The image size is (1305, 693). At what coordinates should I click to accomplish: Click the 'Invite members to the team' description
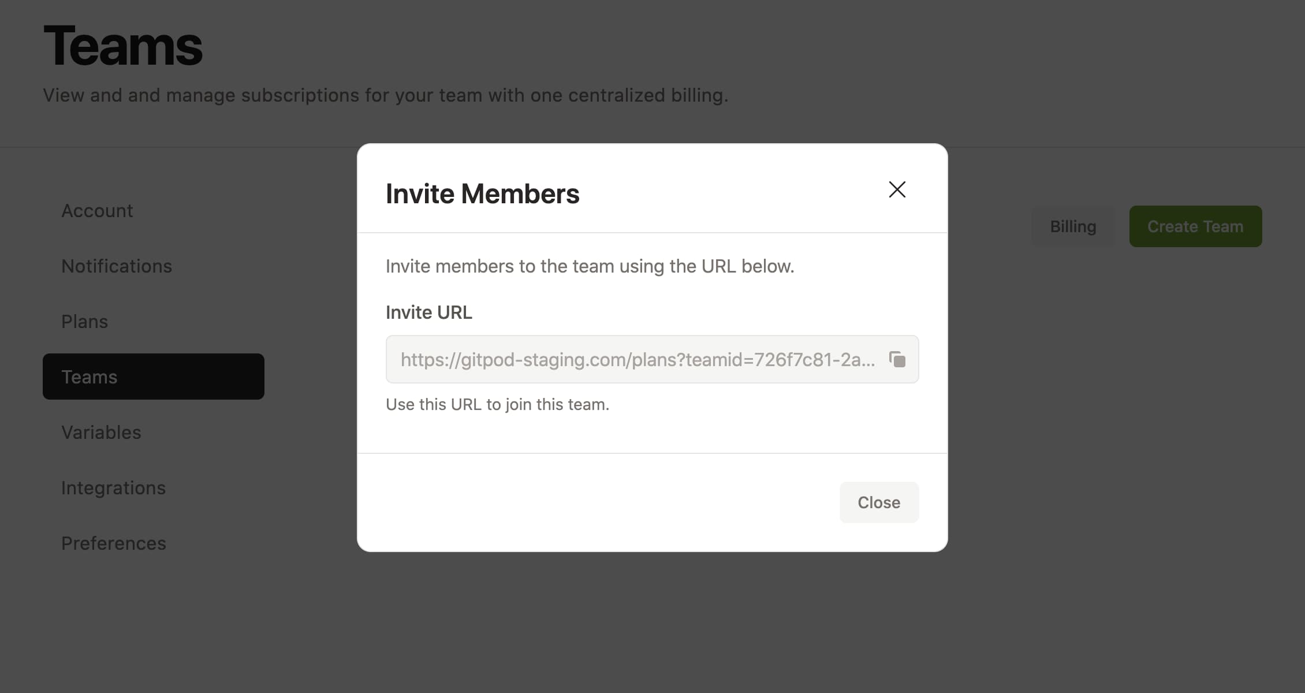click(590, 266)
